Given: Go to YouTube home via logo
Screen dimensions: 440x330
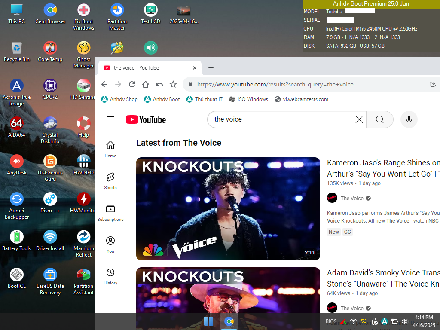Looking at the screenshot, I should [146, 119].
